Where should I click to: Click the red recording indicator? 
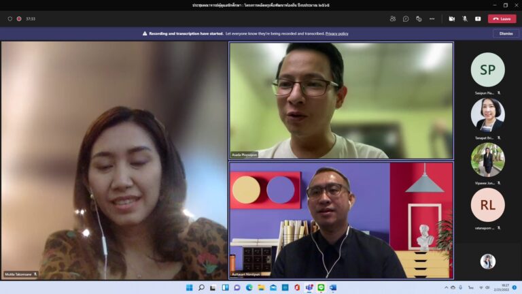(19, 18)
